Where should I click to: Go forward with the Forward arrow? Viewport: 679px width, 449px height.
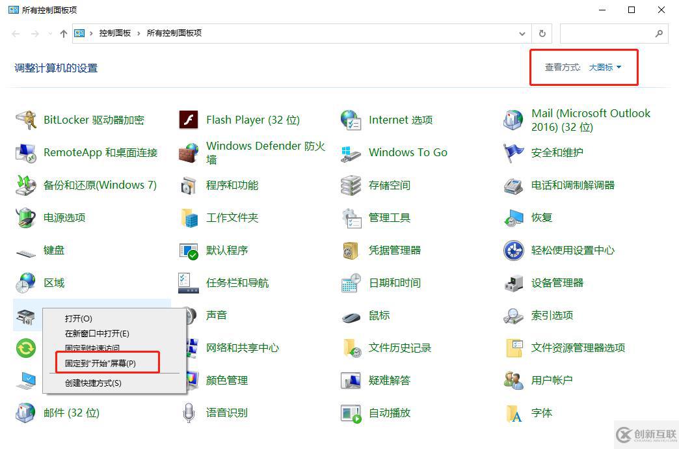[x=35, y=33]
